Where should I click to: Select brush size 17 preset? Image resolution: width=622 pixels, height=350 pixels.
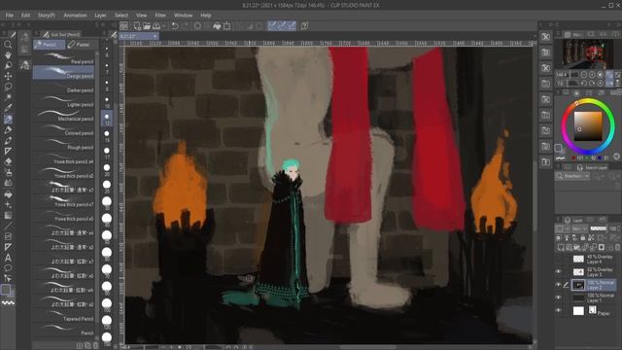coord(107,153)
